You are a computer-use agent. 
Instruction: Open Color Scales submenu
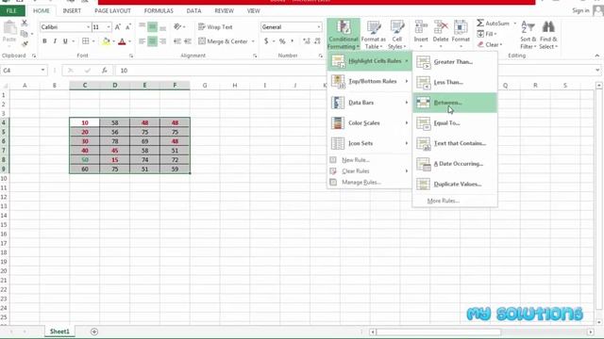point(369,123)
